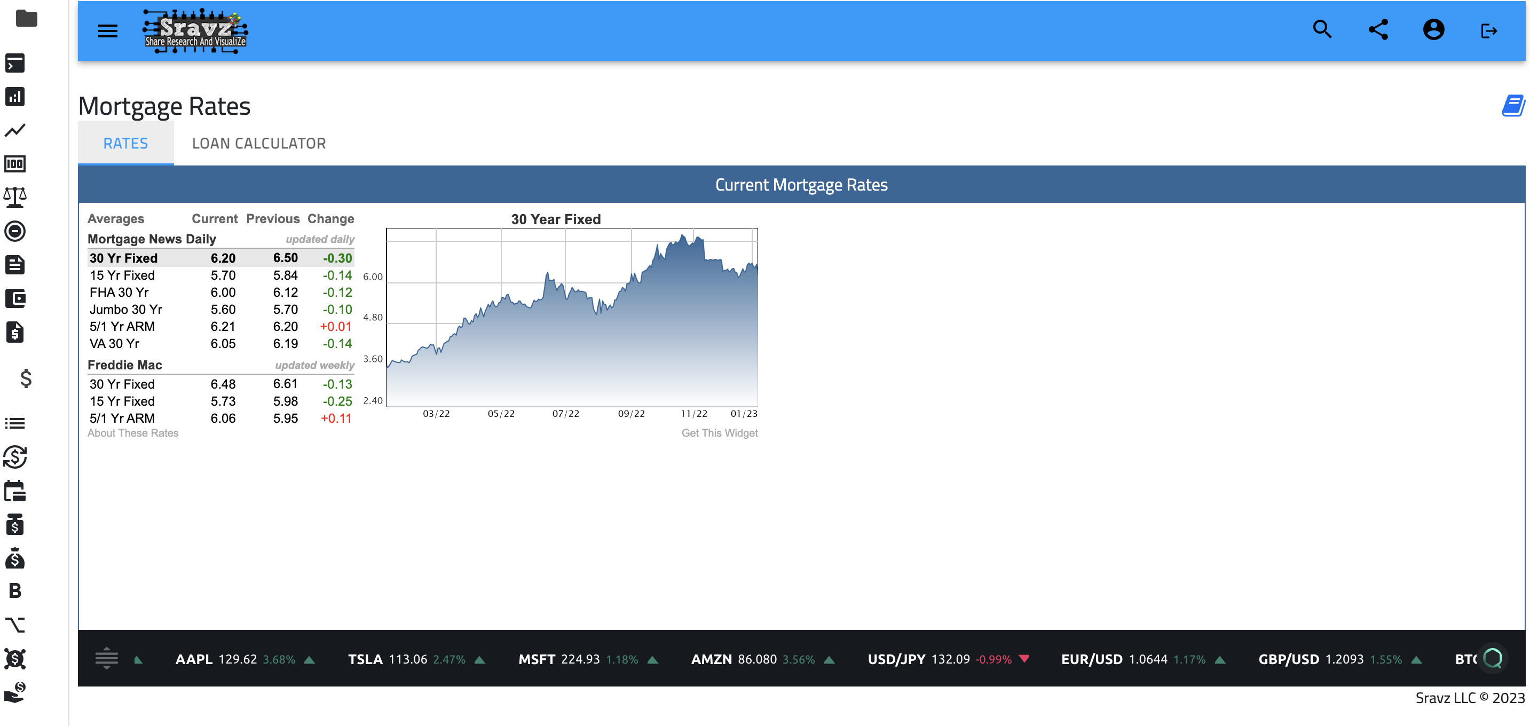Image resolution: width=1530 pixels, height=726 pixels.
Task: Click the bold B sidebar icon
Action: pos(15,590)
